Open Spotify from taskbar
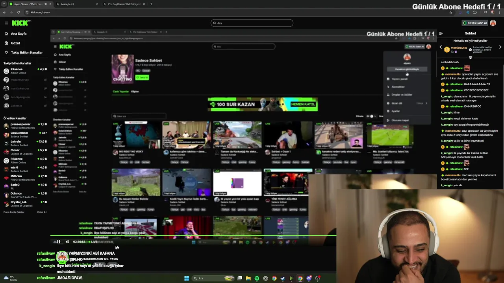Viewport: 504px width, 283px height. (257, 278)
